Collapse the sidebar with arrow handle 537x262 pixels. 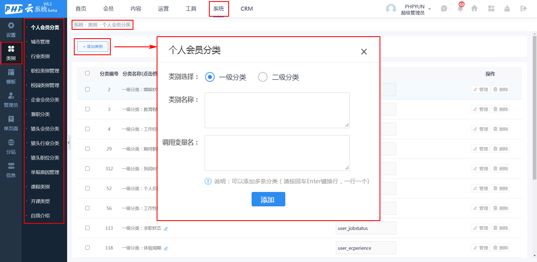coord(69,142)
